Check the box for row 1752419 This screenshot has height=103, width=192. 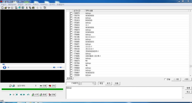tap(71, 20)
